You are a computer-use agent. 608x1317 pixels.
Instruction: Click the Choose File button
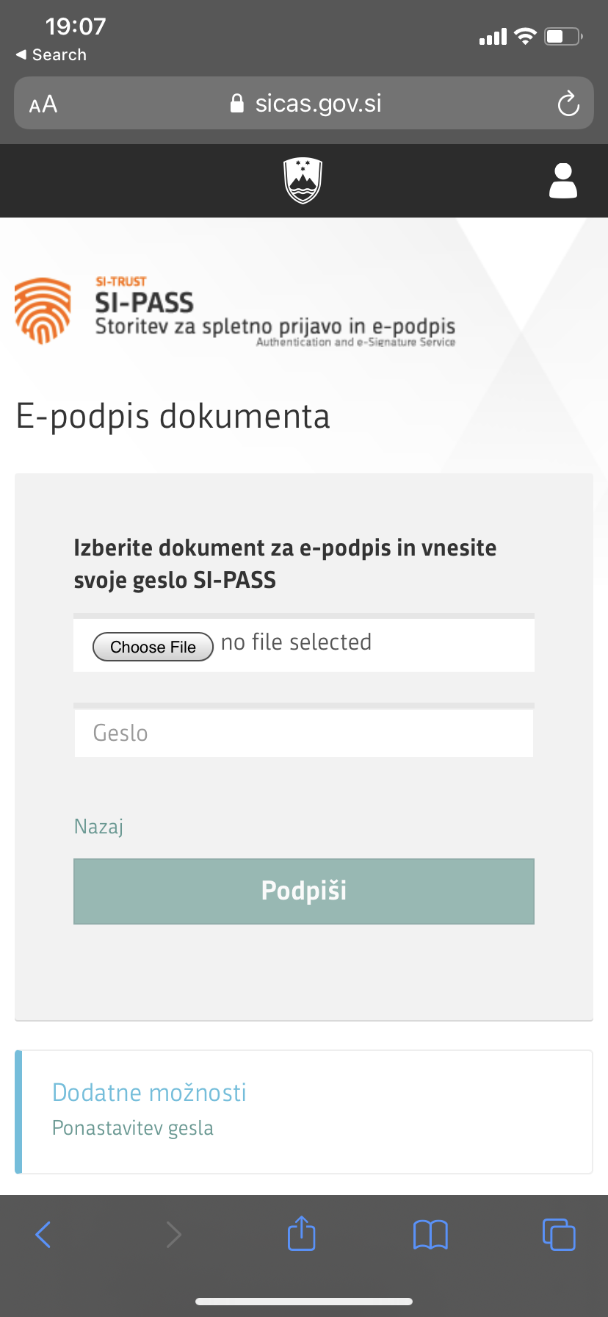(153, 647)
